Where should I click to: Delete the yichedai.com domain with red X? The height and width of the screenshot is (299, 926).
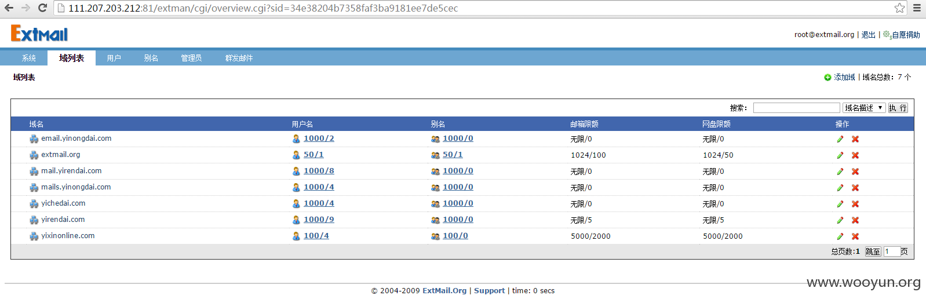[x=855, y=204]
